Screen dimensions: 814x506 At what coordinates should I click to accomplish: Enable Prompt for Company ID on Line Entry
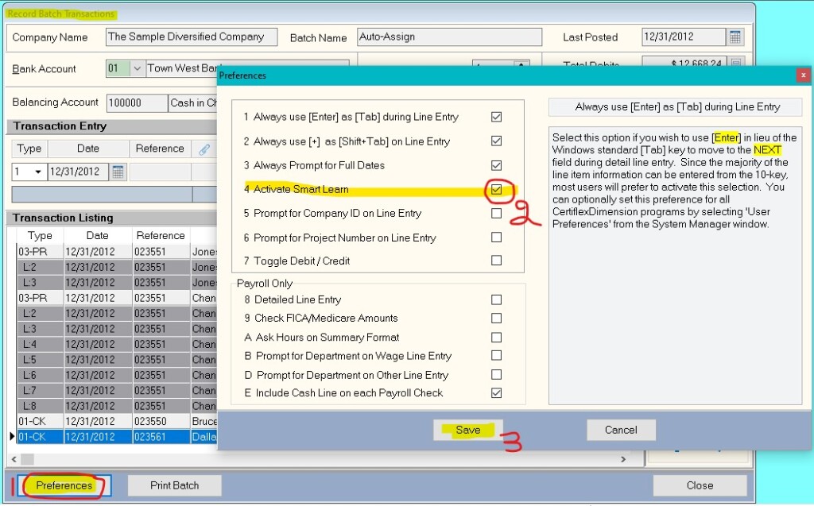pyautogui.click(x=496, y=212)
